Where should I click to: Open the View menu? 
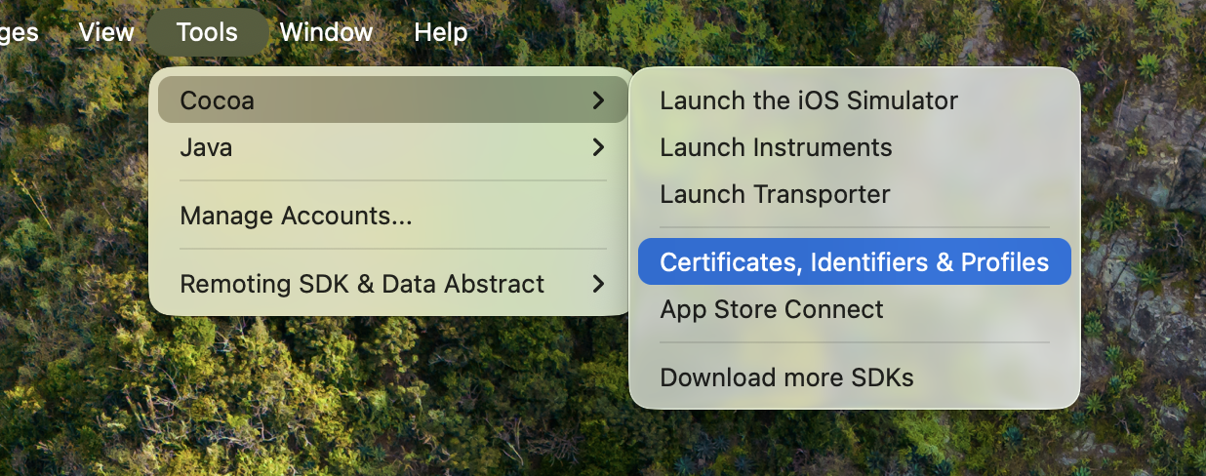coord(106,32)
